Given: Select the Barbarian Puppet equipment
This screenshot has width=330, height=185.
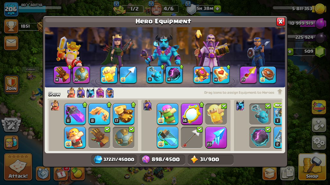Looking at the screenshot, I should click(x=75, y=137).
